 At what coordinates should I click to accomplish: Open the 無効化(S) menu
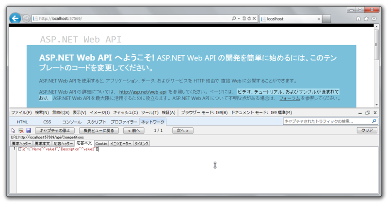pyautogui.click(x=61, y=113)
